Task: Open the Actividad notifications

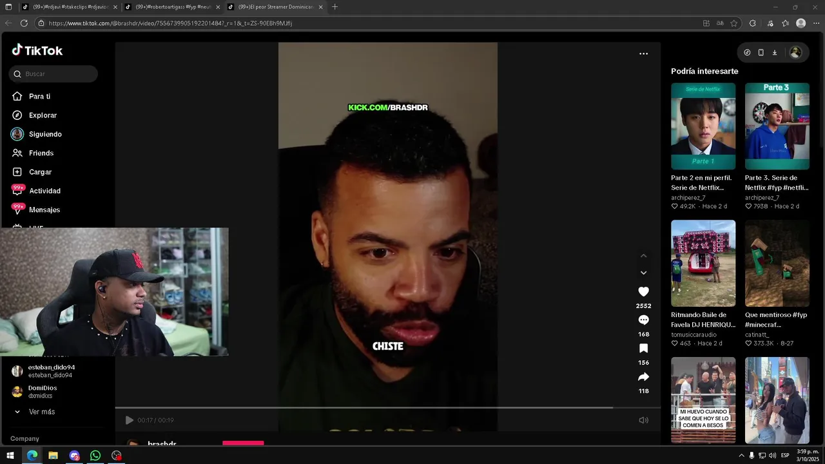Action: coord(36,191)
